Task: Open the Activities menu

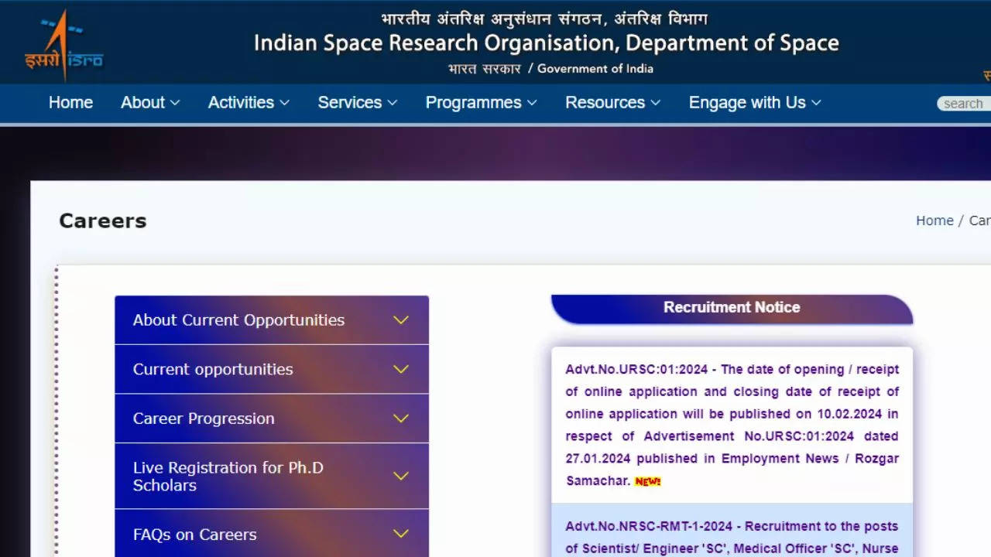Action: coord(249,103)
